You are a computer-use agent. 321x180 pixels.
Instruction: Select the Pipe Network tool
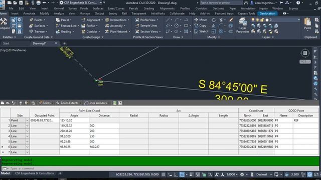pos(117,31)
